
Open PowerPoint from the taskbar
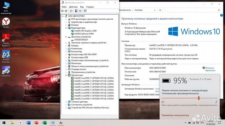(37, 123)
